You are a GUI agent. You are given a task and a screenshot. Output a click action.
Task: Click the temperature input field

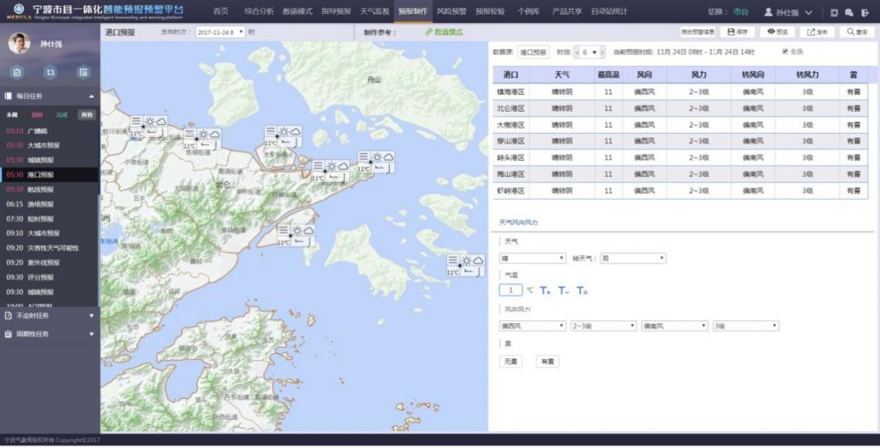[510, 290]
